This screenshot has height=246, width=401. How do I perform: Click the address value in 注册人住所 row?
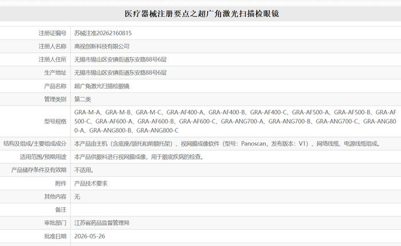coord(120,60)
